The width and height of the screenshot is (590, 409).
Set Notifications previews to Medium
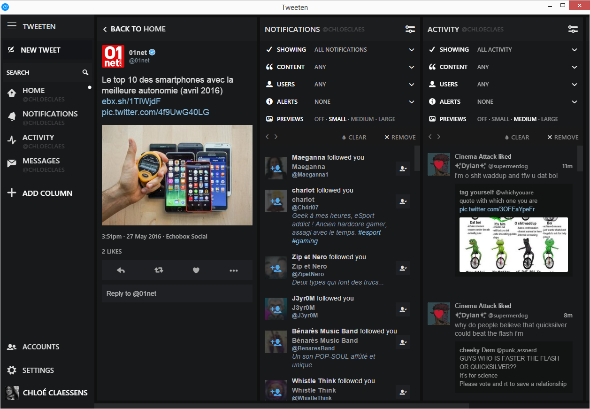pyautogui.click(x=362, y=119)
